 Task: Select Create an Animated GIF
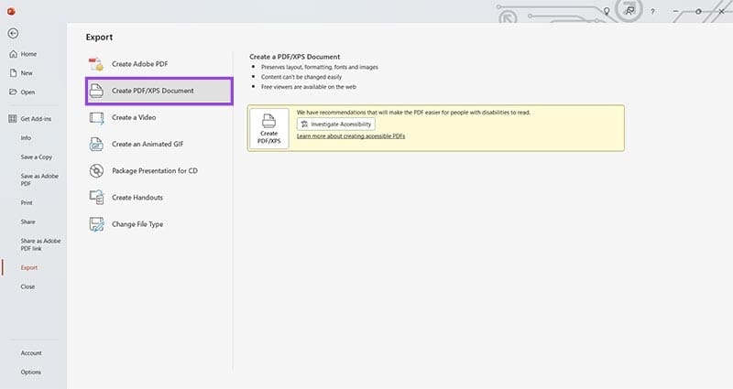click(x=159, y=145)
